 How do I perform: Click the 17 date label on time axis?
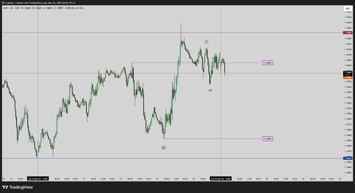84,179
